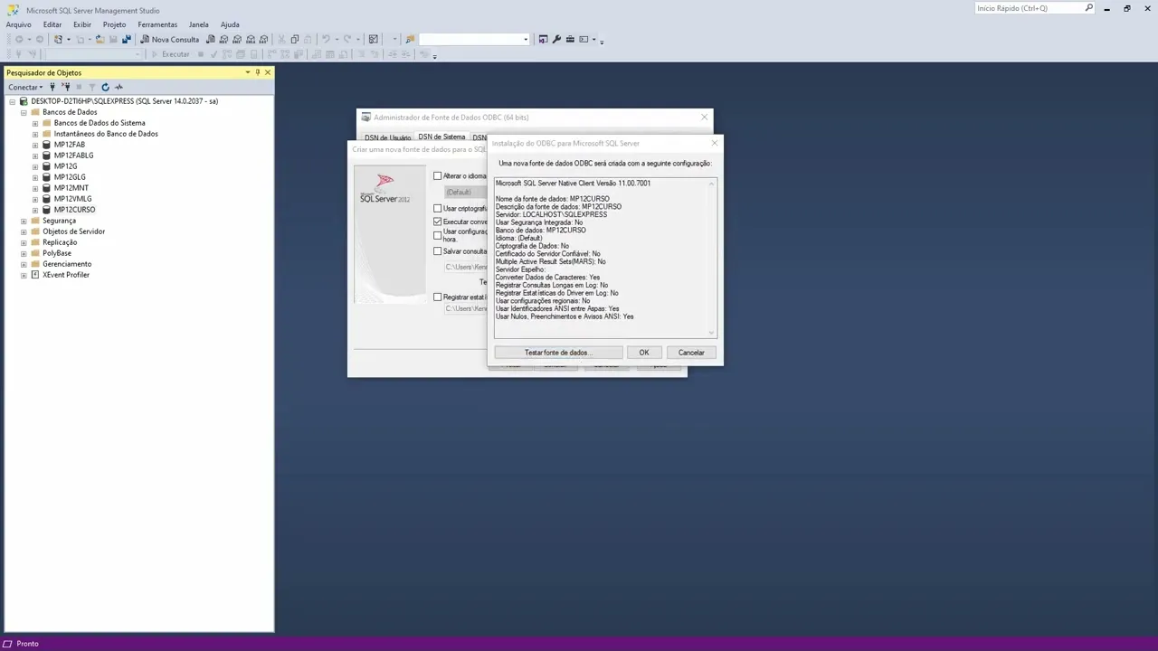Viewport: 1158px width, 651px height.
Task: Pin the Pesquisador de Objetos panel
Action: [257, 72]
